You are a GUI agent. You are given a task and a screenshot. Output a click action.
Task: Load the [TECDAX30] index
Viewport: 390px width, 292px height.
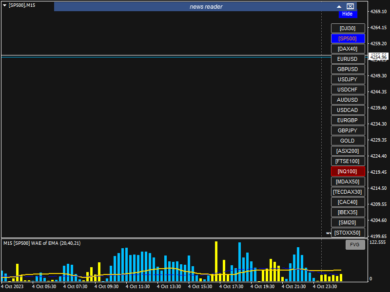348,192
